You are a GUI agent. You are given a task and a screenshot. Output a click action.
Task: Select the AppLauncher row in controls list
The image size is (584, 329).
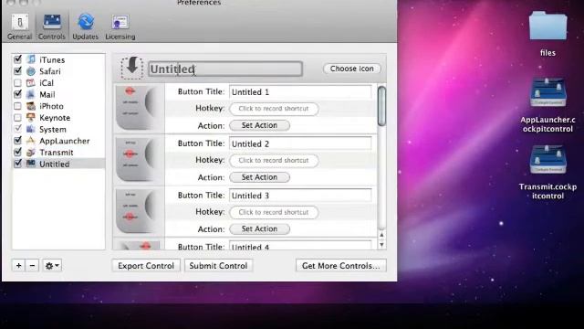(x=58, y=141)
